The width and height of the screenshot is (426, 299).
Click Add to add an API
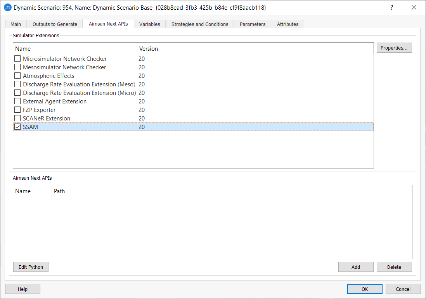(x=356, y=267)
